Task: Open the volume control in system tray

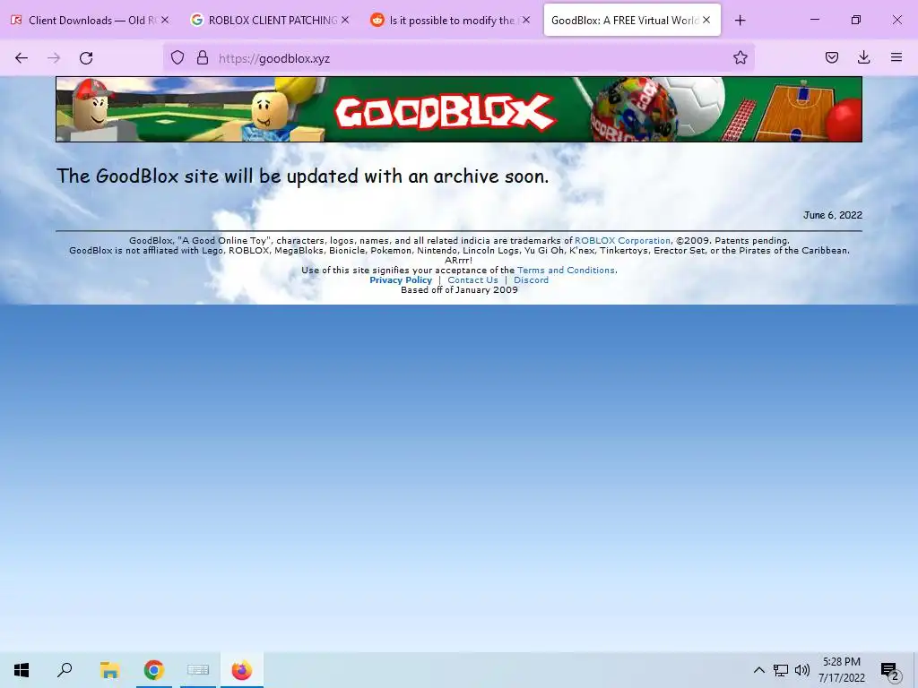Action: [x=802, y=670]
